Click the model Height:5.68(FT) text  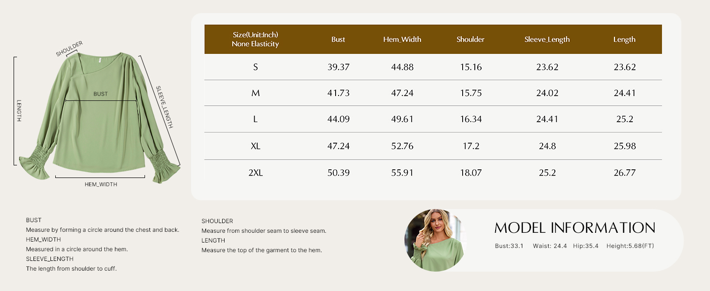pyautogui.click(x=630, y=246)
